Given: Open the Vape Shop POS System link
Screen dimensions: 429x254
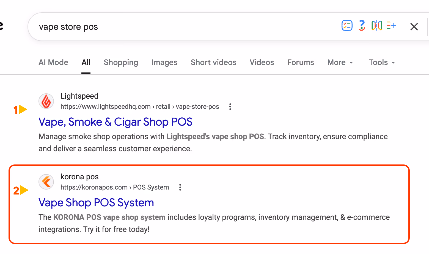Looking at the screenshot, I should [96, 203].
